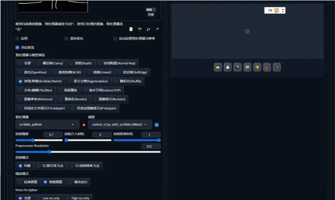
Task: Select the Shuffle filter option
Action: pos(128,81)
